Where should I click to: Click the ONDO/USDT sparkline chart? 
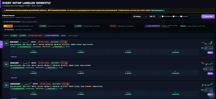point(28,84)
